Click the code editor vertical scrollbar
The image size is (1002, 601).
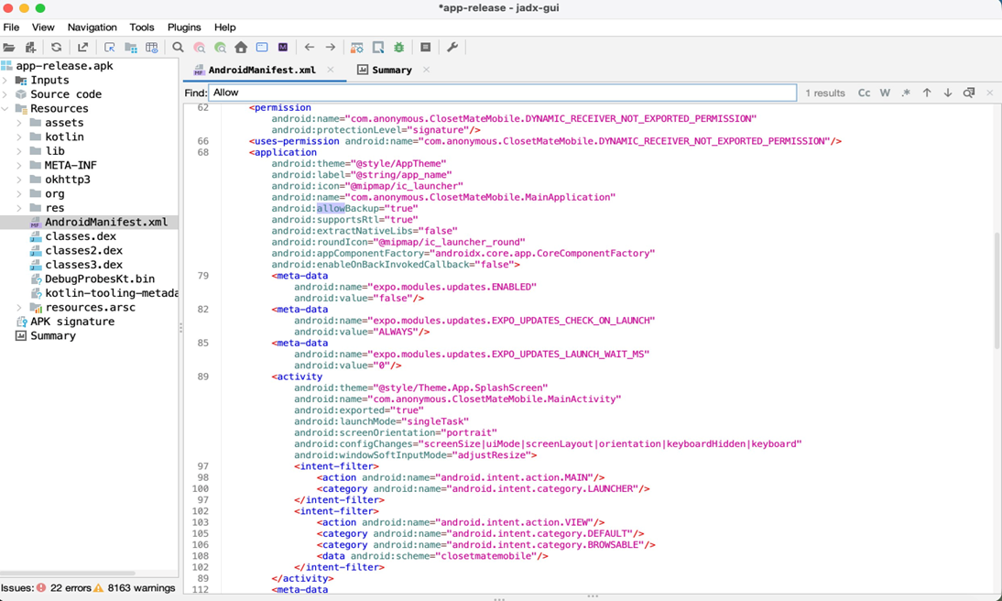[x=997, y=291]
